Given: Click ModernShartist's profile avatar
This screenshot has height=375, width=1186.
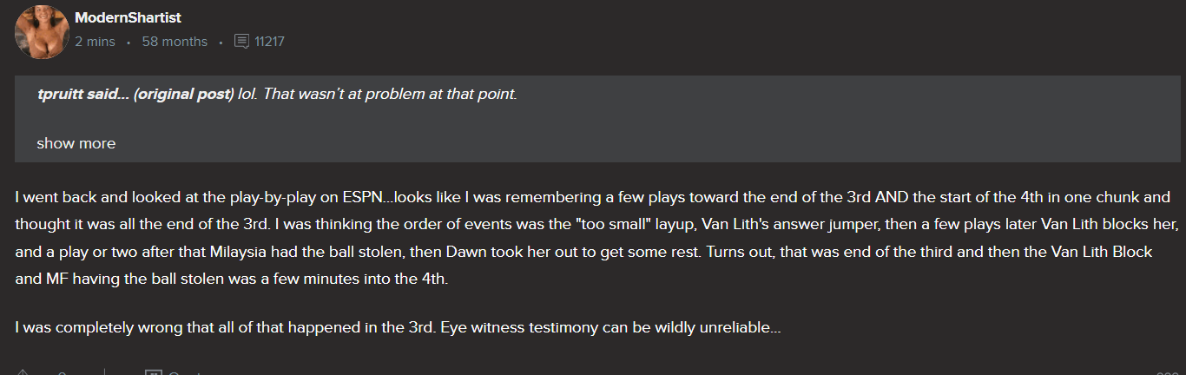Looking at the screenshot, I should 42,31.
